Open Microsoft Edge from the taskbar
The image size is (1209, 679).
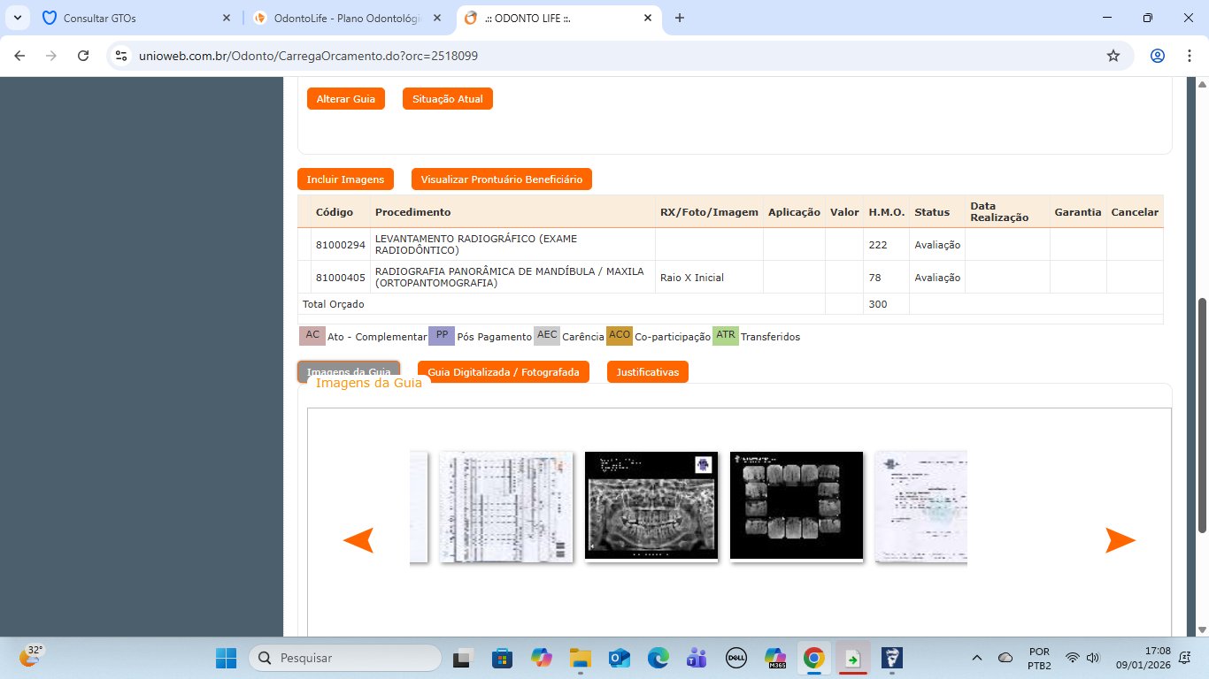click(658, 658)
